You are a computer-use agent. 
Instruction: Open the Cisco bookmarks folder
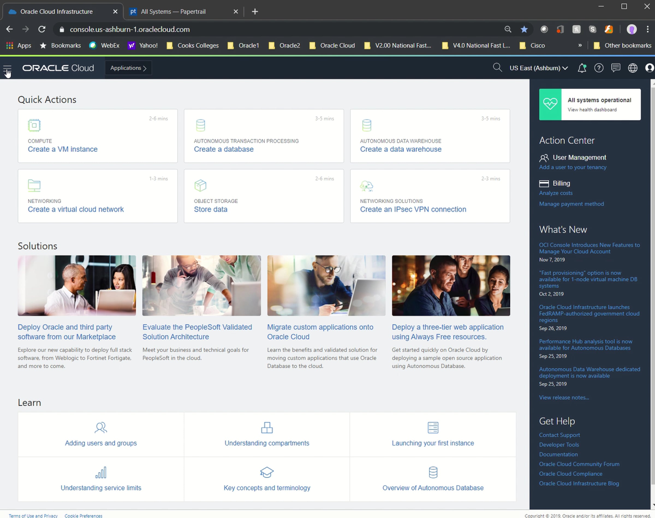(x=532, y=46)
